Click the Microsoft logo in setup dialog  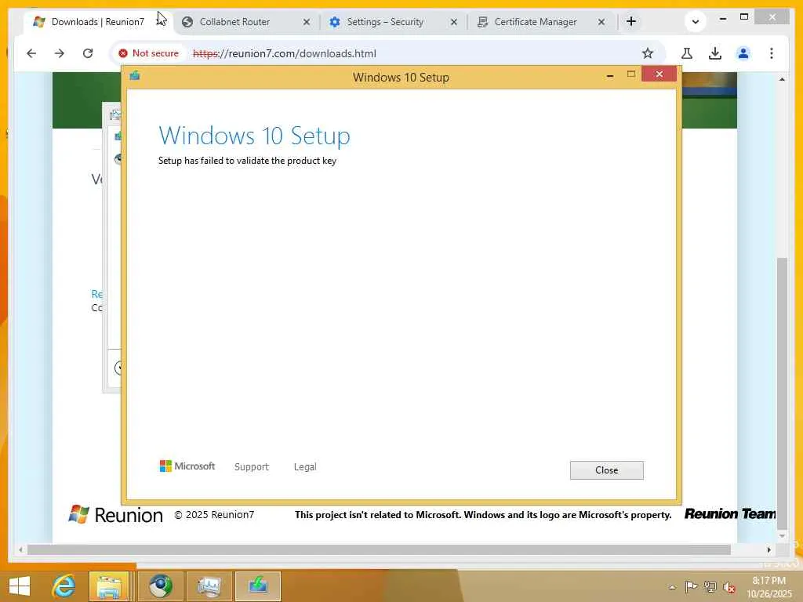pyautogui.click(x=187, y=466)
